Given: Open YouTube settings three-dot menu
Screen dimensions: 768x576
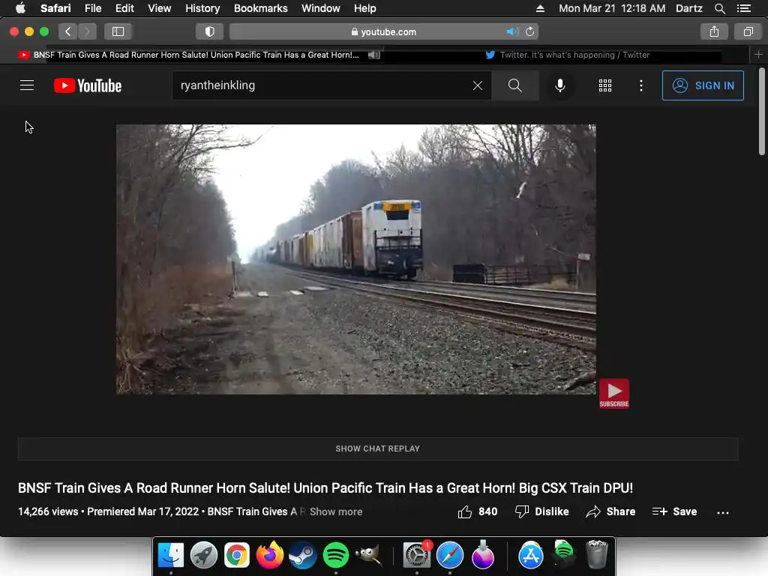Looking at the screenshot, I should pyautogui.click(x=641, y=85).
